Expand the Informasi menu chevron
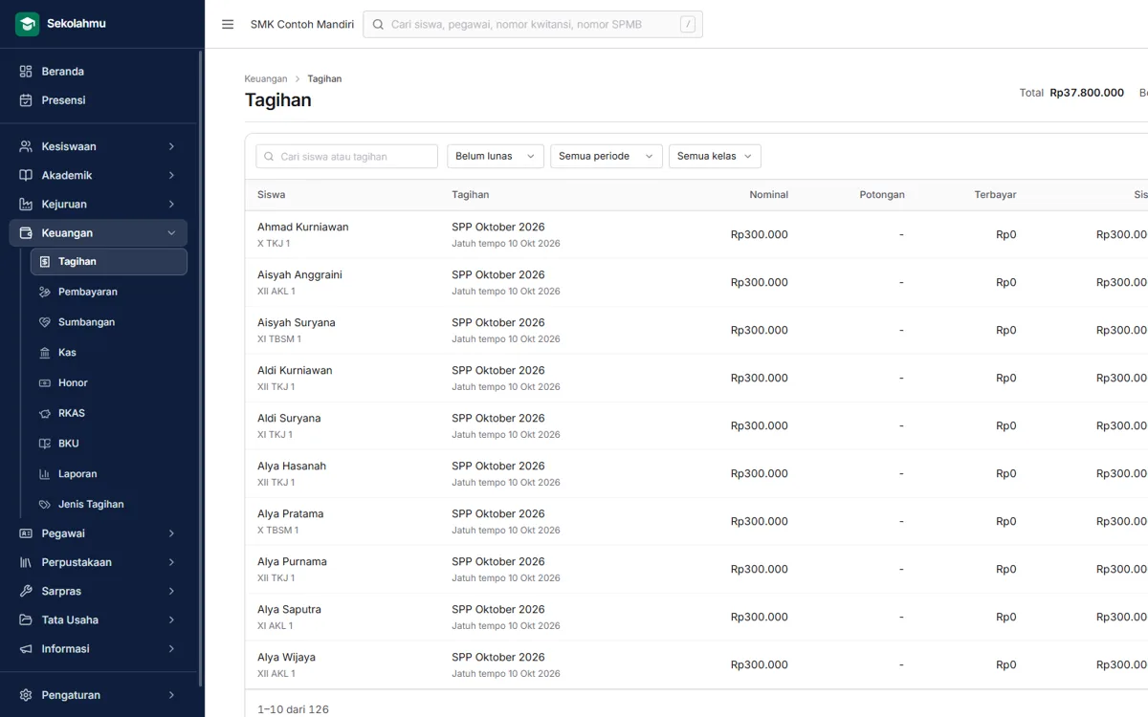 [x=172, y=648]
